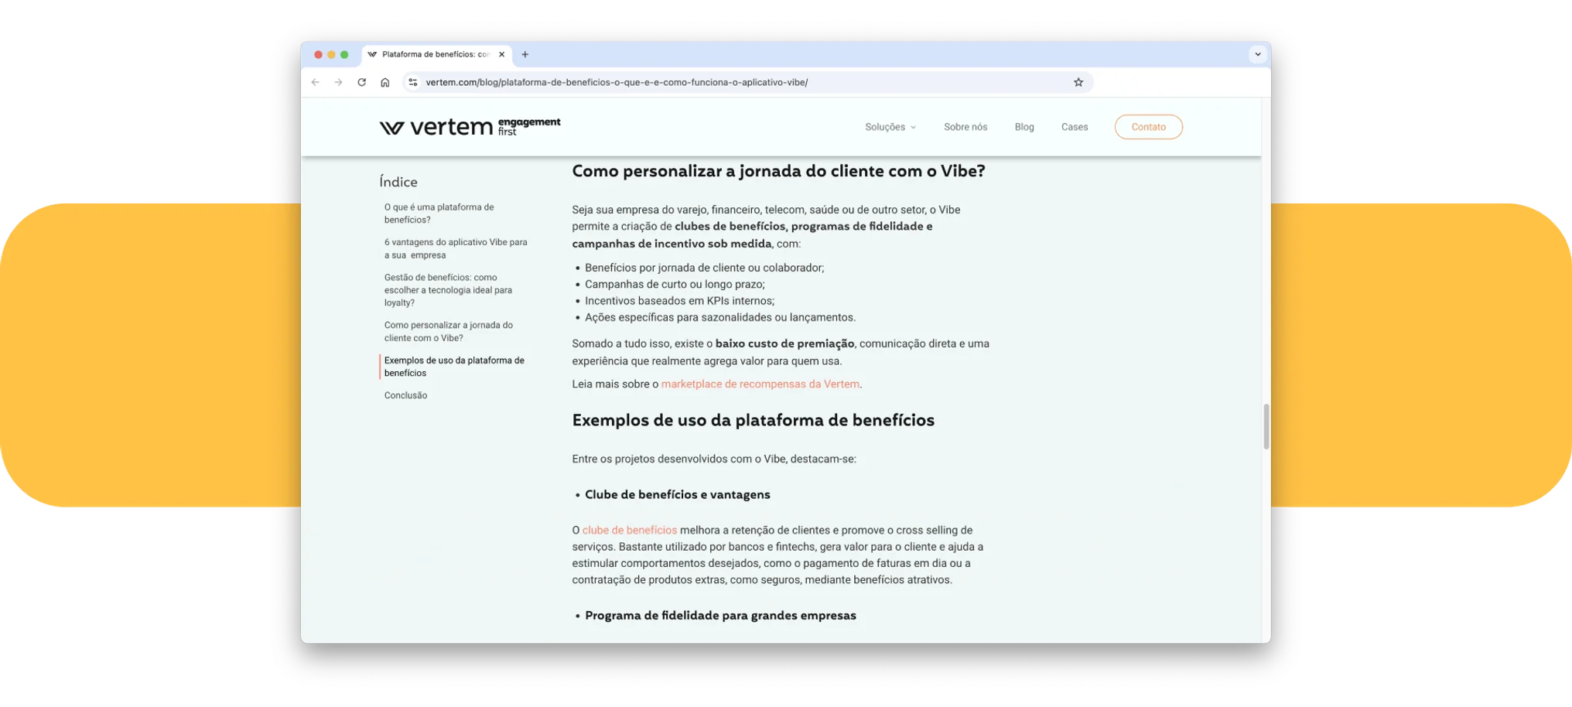Click bullet 'Incentivos baseados em KPIs internos'
The image size is (1572, 707).
click(x=679, y=301)
